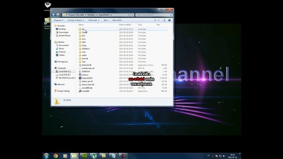Open the Organize menu
Image resolution: width=283 pixels, height=159 pixels.
59,20
